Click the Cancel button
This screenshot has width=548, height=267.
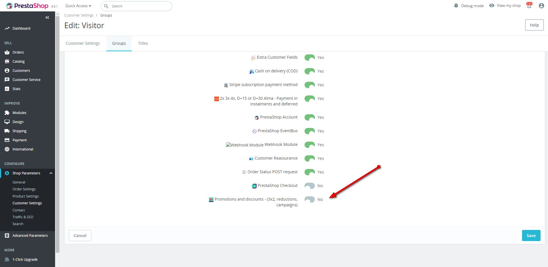click(x=80, y=236)
